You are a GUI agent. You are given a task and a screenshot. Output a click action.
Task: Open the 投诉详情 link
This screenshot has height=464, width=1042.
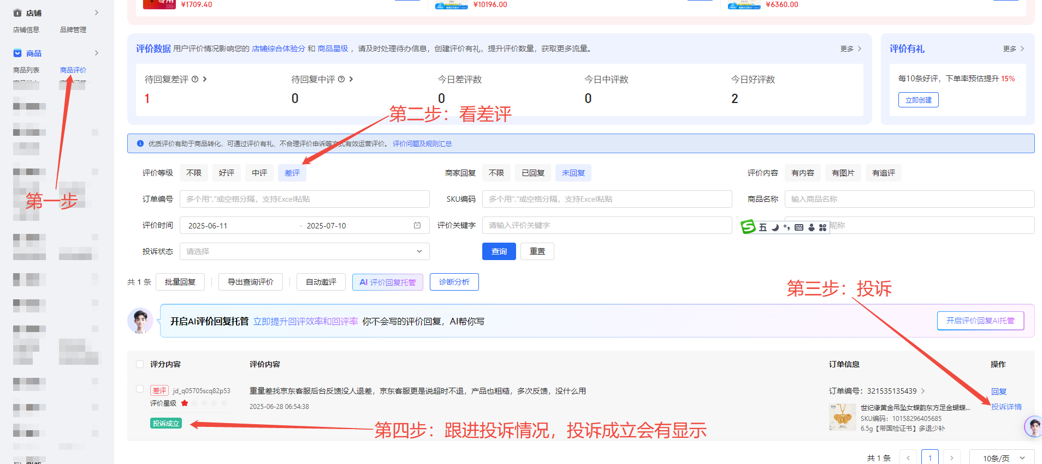coord(1006,407)
